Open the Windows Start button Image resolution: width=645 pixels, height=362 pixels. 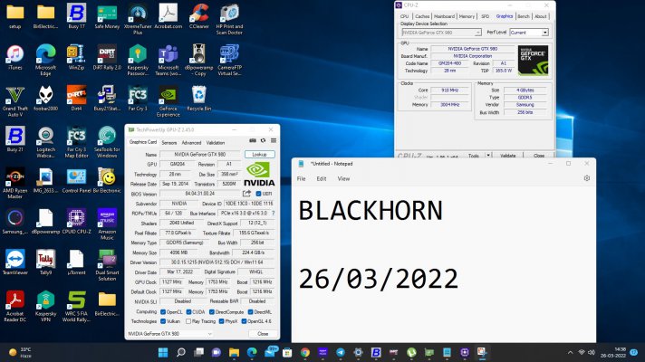coord(163,352)
